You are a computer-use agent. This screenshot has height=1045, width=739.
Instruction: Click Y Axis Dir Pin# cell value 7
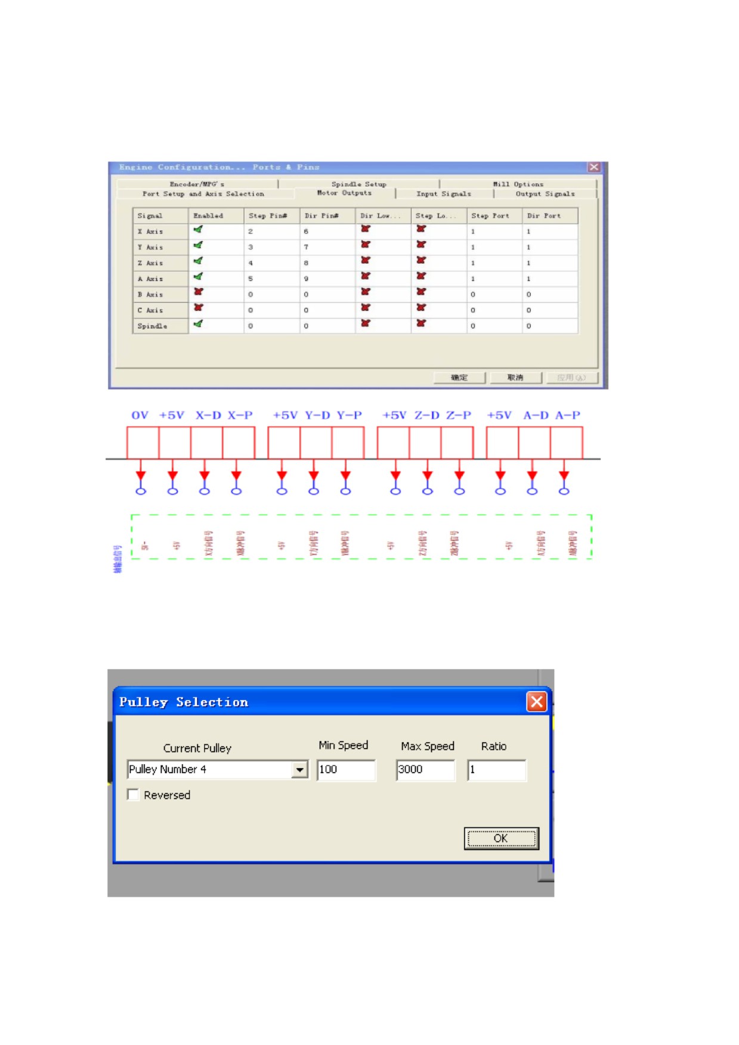327,247
